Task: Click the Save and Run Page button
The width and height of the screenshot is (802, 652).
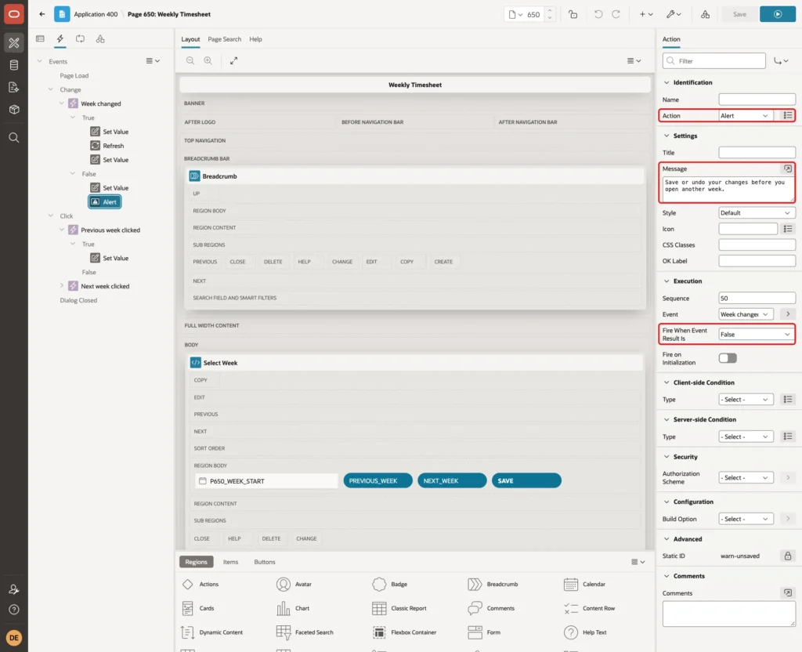Action: [778, 14]
